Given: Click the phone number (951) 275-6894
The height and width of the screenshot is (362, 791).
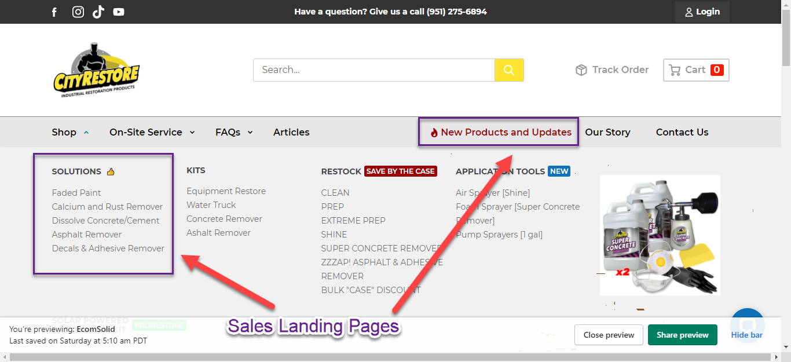Looking at the screenshot, I should tap(457, 12).
